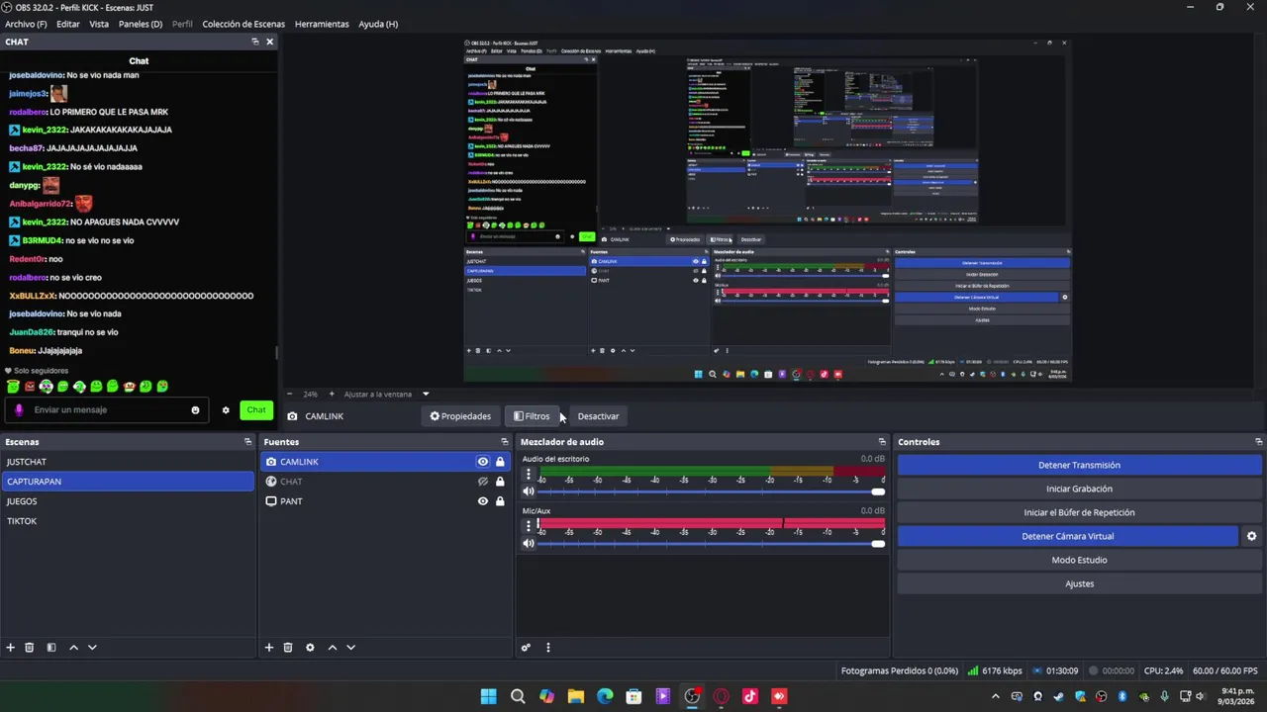The height and width of the screenshot is (712, 1267).
Task: Open the Editar menu
Action: [68, 24]
